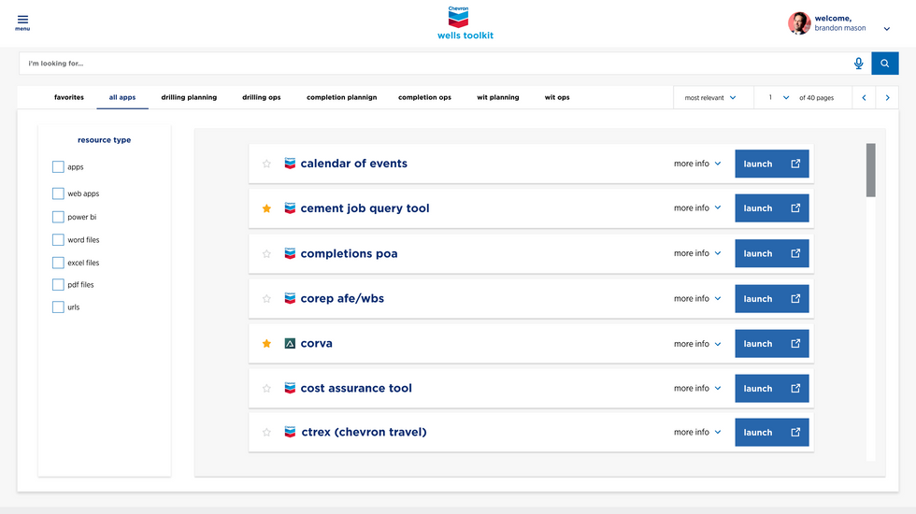Click the corva app logo icon
The width and height of the screenshot is (916, 514).
click(x=290, y=344)
